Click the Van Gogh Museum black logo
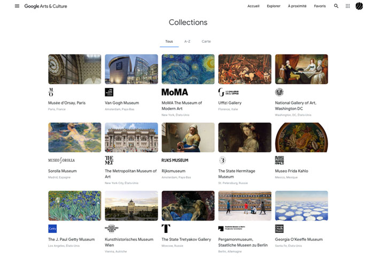The image size is (379, 258). (109, 92)
